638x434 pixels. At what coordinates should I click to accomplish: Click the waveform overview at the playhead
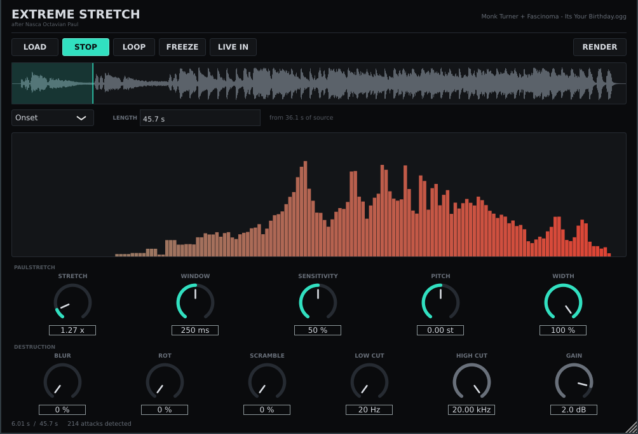[93, 83]
